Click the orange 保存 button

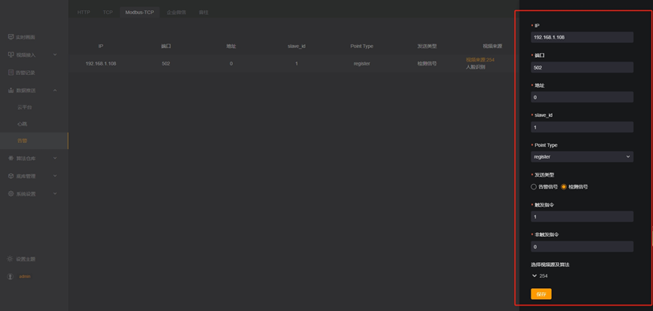(541, 294)
